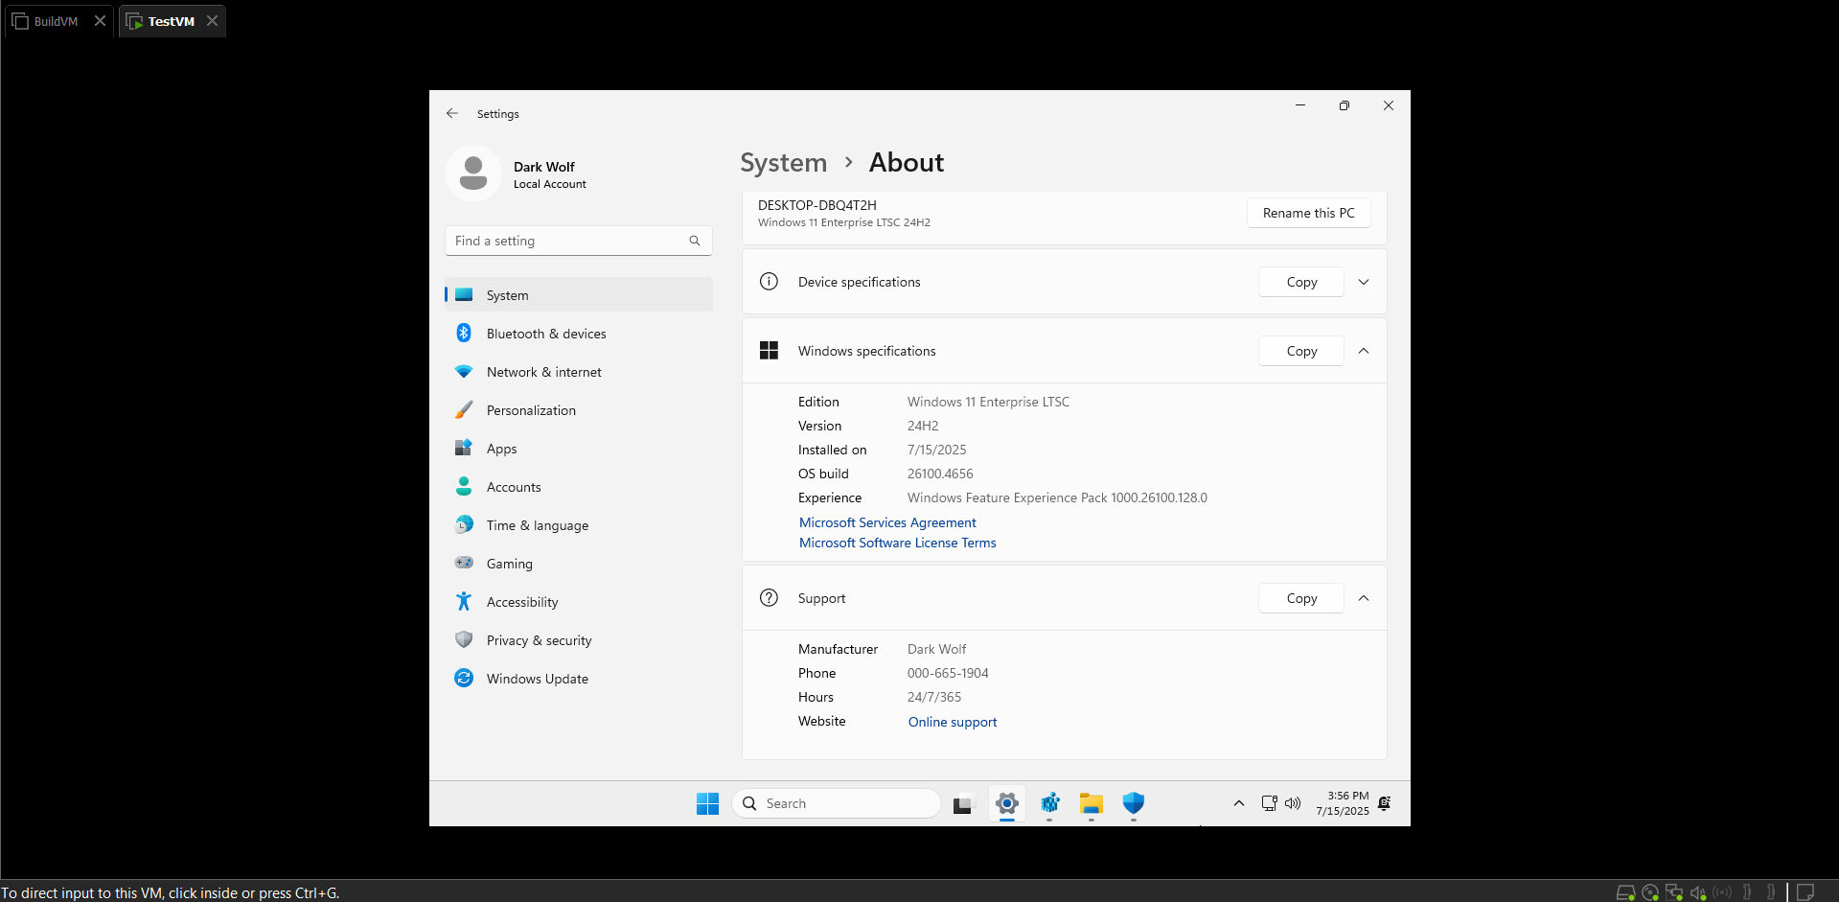Select the System category in sidebar
This screenshot has height=902, width=1839.
click(x=579, y=295)
